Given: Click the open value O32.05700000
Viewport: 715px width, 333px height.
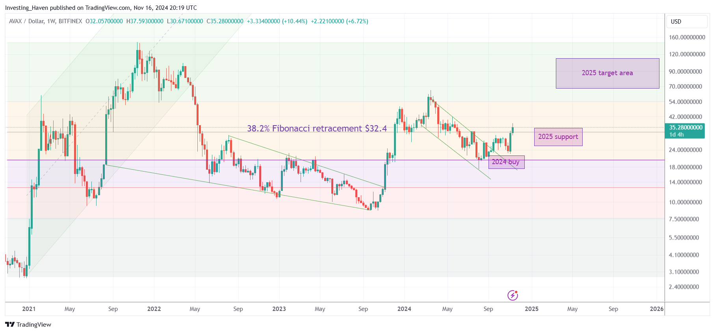Looking at the screenshot, I should (x=104, y=21).
